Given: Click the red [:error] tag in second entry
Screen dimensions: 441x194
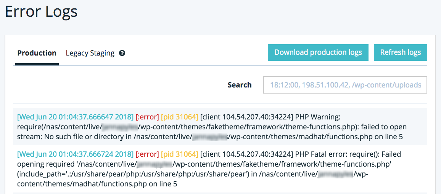Looking at the screenshot, I should tap(147, 154).
